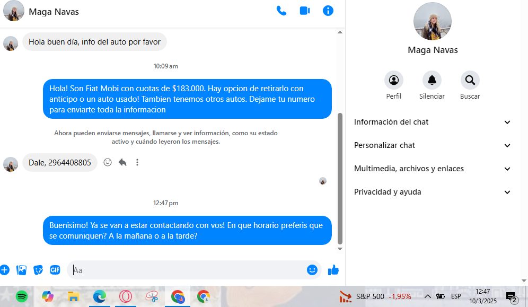This screenshot has width=528, height=307.
Task: Mute notifications with the Silenciar button
Action: [432, 80]
